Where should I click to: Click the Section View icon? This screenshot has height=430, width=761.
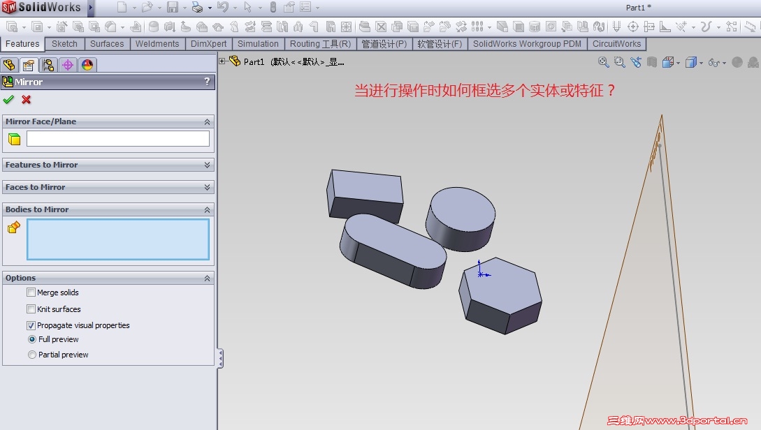tap(652, 62)
